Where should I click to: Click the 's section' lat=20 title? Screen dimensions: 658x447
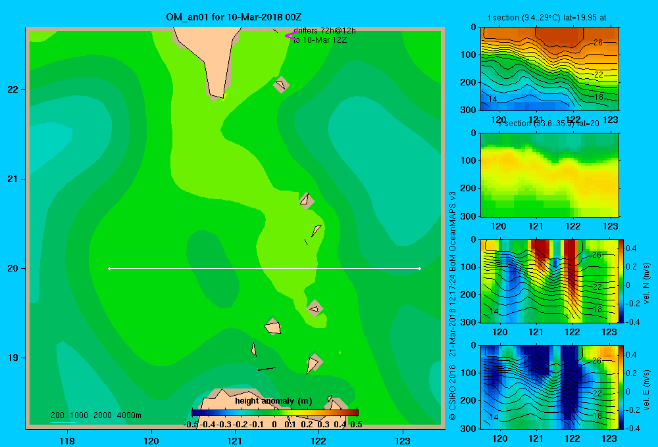click(549, 124)
